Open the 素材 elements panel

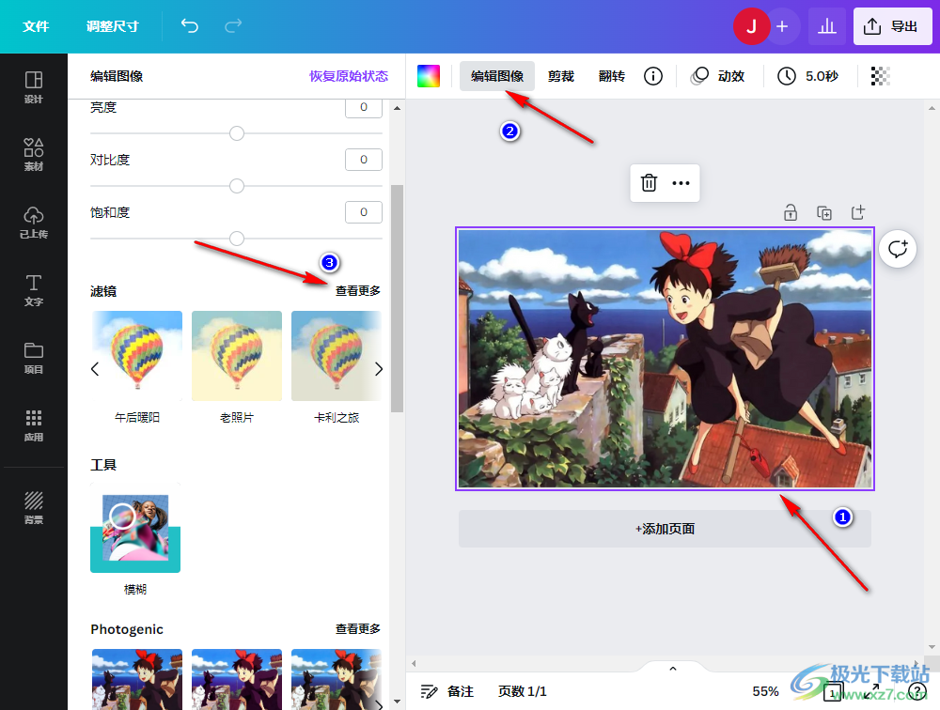(x=34, y=154)
